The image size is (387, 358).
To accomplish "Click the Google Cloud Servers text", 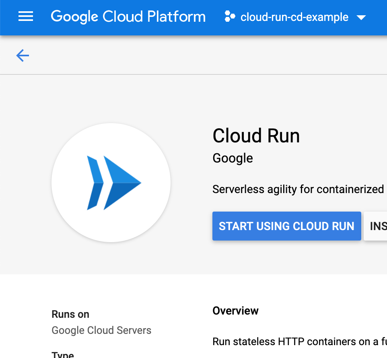I will point(101,330).
